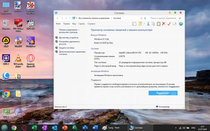Click installed memory value '2,00 ГБ'
This screenshot has width=210, height=131.
(122, 56)
